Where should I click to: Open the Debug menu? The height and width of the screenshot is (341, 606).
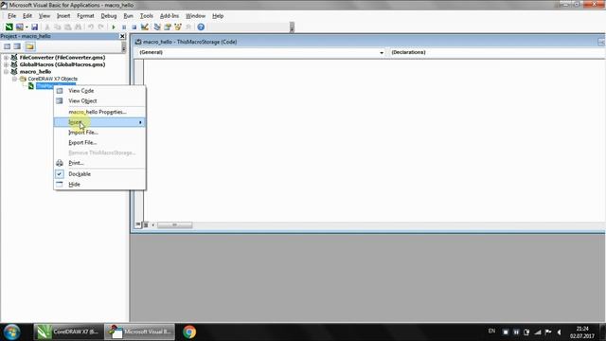click(x=109, y=16)
